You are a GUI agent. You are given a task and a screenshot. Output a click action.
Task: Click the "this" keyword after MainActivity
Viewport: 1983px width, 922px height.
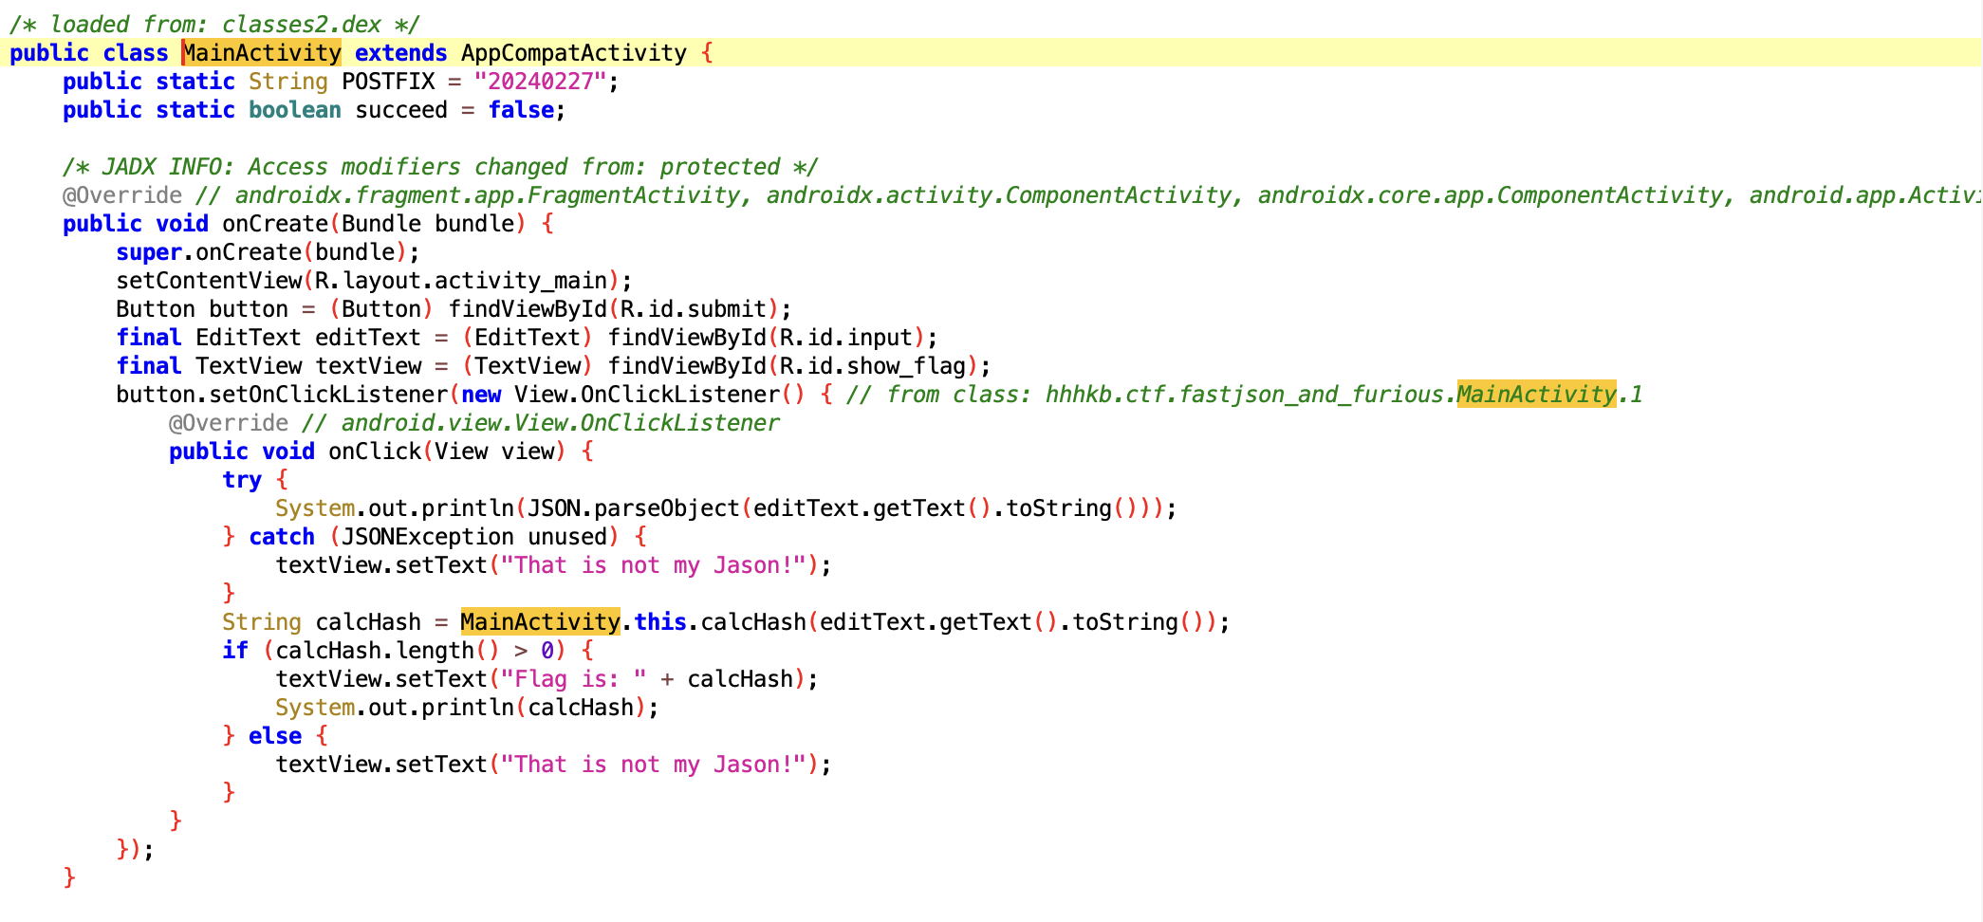(660, 622)
